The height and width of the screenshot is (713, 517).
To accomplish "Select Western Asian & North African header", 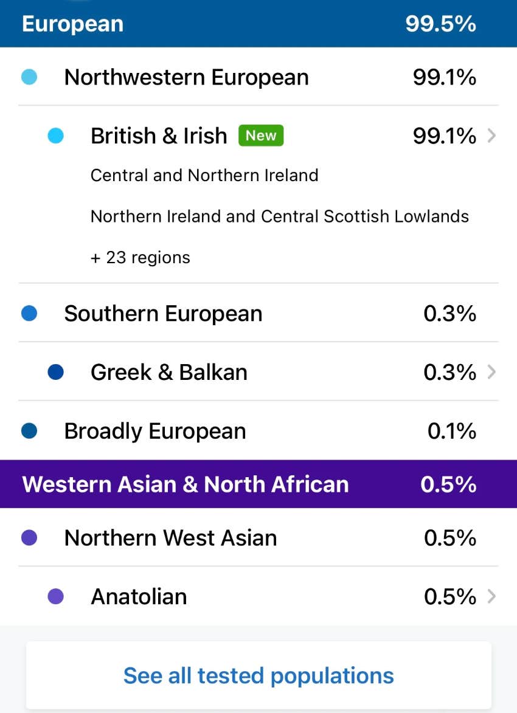I will [x=258, y=484].
